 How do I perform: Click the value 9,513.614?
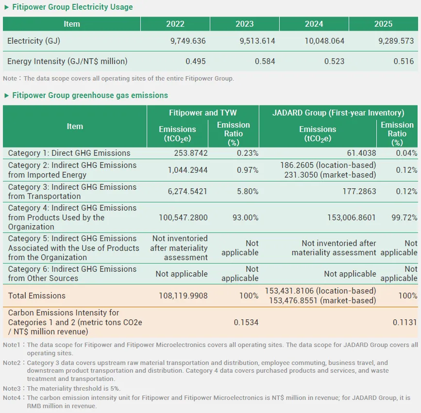(257, 41)
